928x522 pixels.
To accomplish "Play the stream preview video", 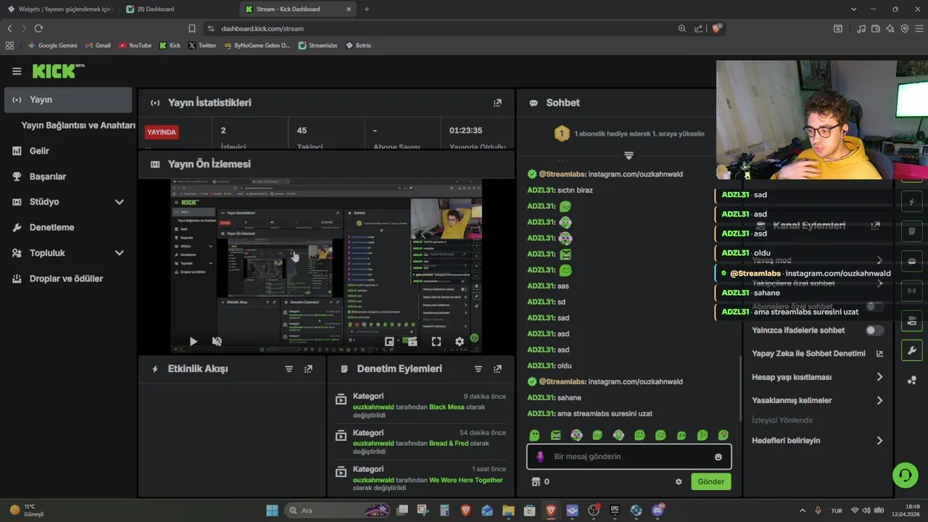I will pyautogui.click(x=193, y=341).
